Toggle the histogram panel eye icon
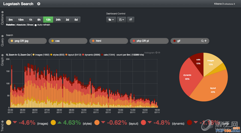241x133 pixels. pos(159,53)
